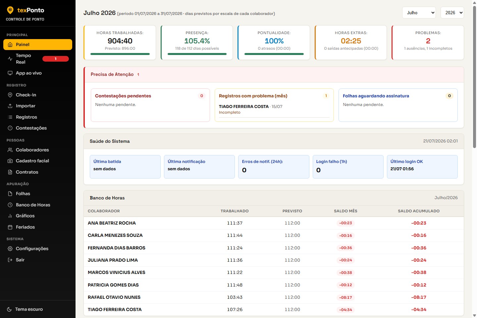Click SALDO ACUMULADO column header

click(419, 211)
